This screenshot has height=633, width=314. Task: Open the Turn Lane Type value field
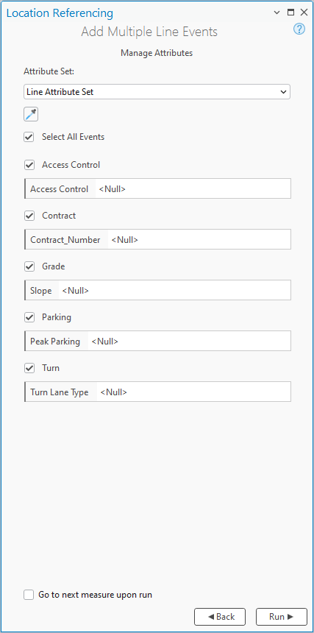pos(193,392)
